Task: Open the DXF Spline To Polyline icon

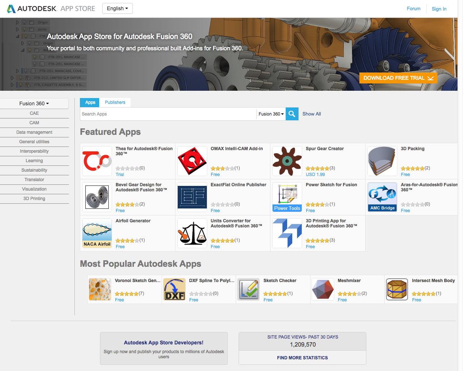Action: click(x=174, y=289)
